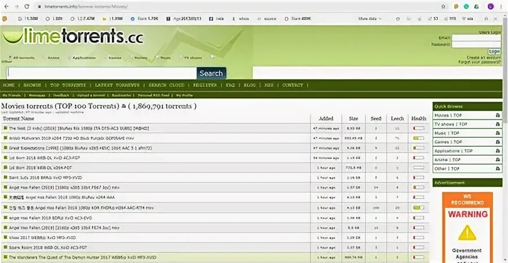Click the Seed column header

[x=376, y=119]
